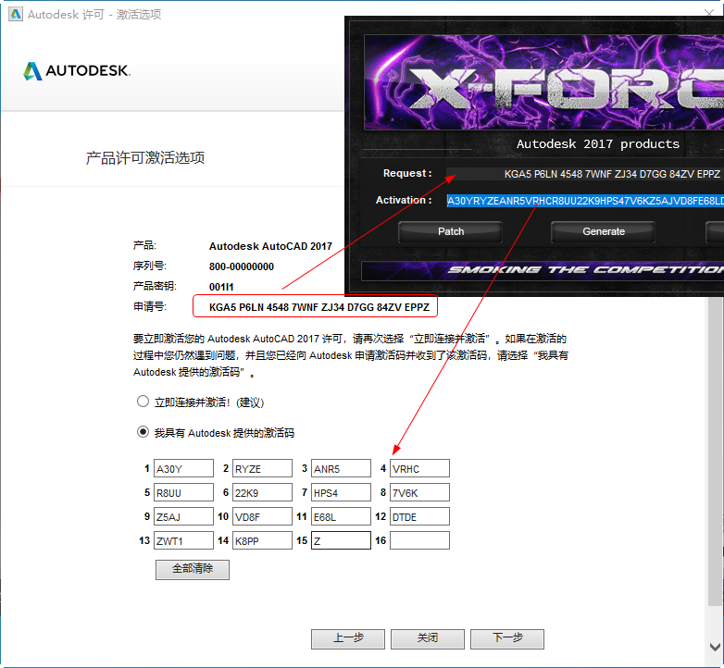Click the Generate button in the X-Force window
The height and width of the screenshot is (668, 724).
[x=603, y=231]
